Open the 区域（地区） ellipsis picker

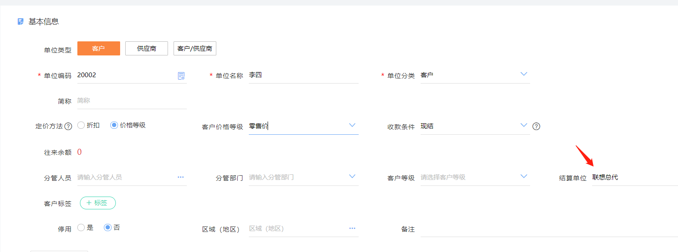352,228
